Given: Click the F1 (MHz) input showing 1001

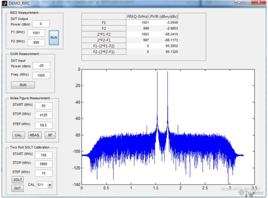Looking at the screenshot, I should tap(36, 33).
